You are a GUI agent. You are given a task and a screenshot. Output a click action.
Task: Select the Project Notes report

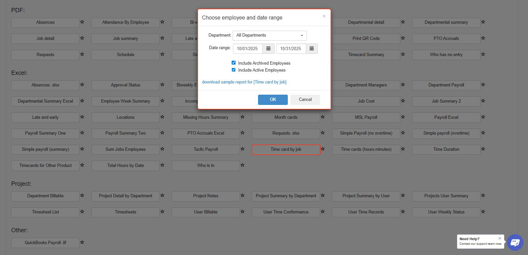206,196
